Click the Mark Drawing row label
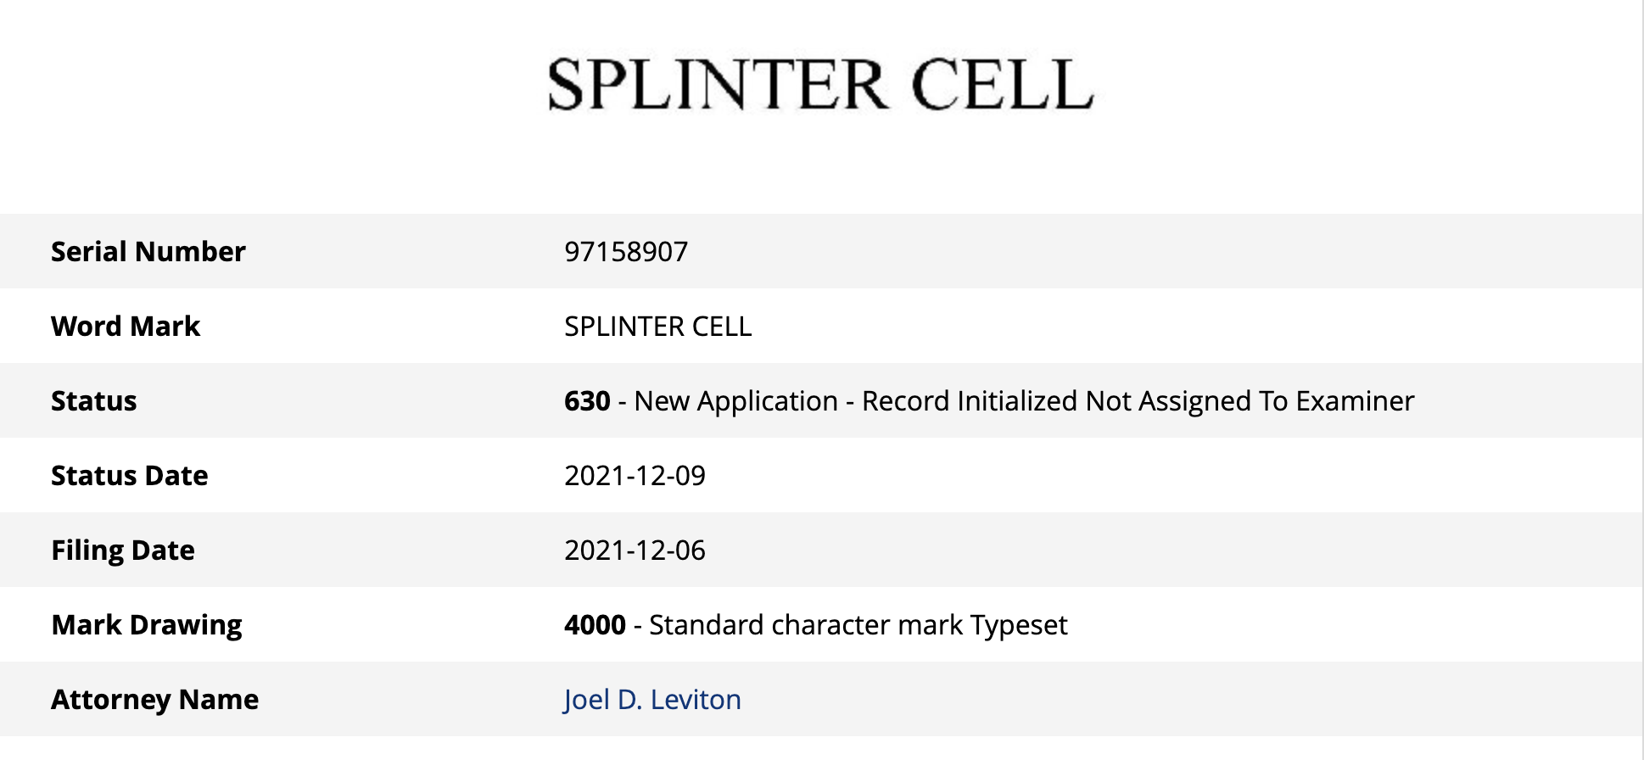Image resolution: width=1644 pixels, height=760 pixels. pyautogui.click(x=147, y=625)
